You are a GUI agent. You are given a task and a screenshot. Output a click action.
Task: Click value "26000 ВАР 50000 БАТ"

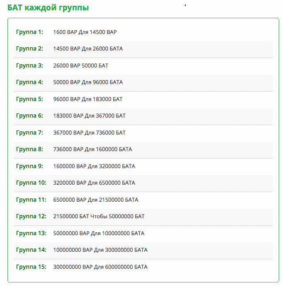(80, 65)
